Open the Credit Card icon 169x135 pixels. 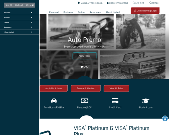tap(115, 101)
